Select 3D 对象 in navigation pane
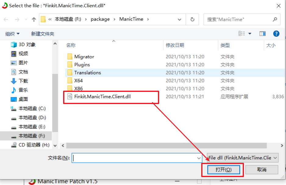 click(x=23, y=45)
